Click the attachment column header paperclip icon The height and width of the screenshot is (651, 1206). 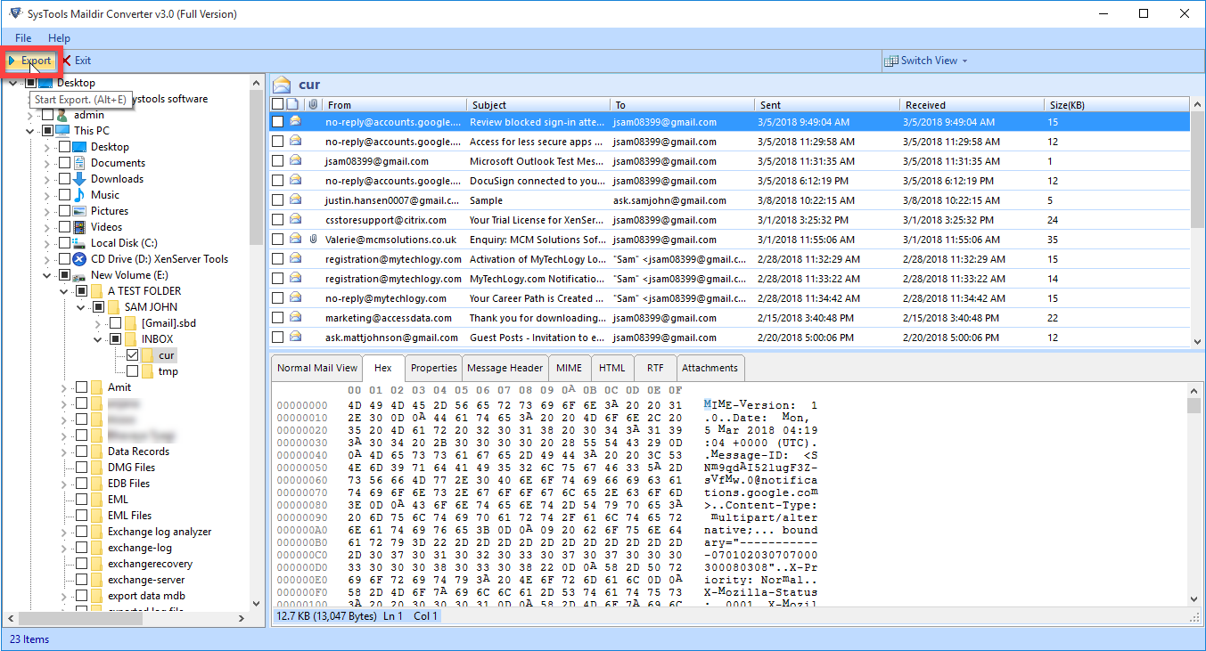coord(313,105)
